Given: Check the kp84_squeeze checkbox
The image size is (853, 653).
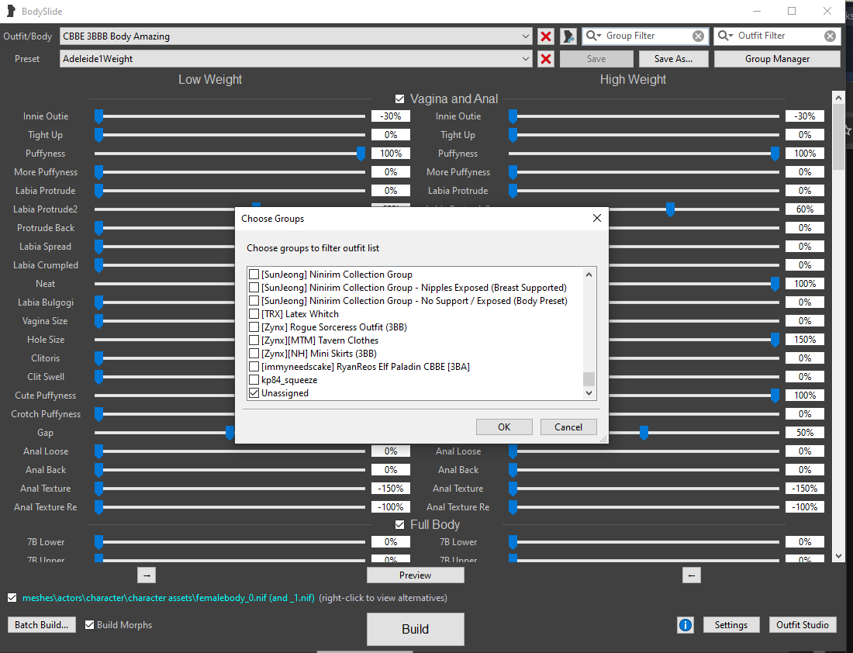Looking at the screenshot, I should pos(254,380).
